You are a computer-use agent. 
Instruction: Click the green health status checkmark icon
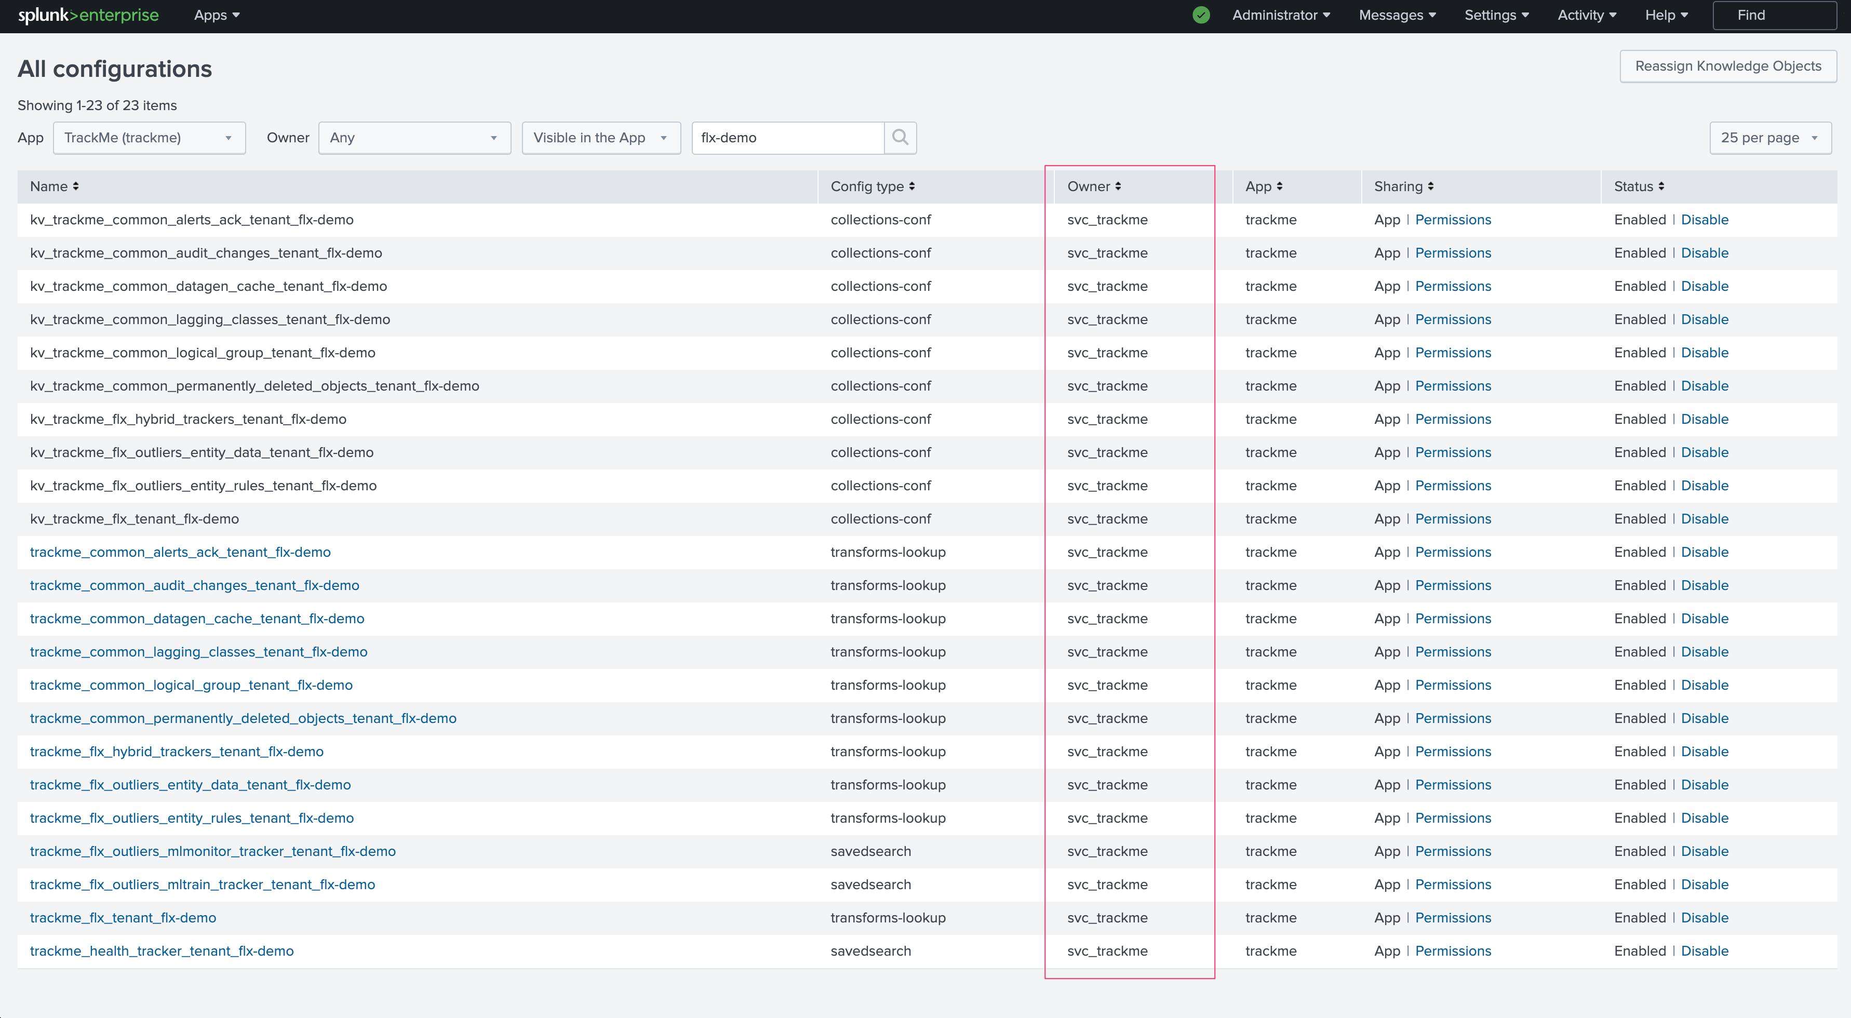(1201, 15)
